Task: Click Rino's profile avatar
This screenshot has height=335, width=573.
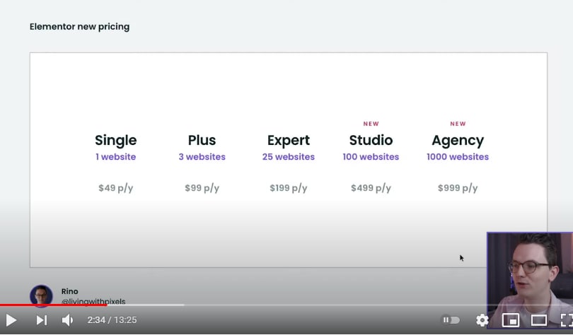Action: (41, 295)
